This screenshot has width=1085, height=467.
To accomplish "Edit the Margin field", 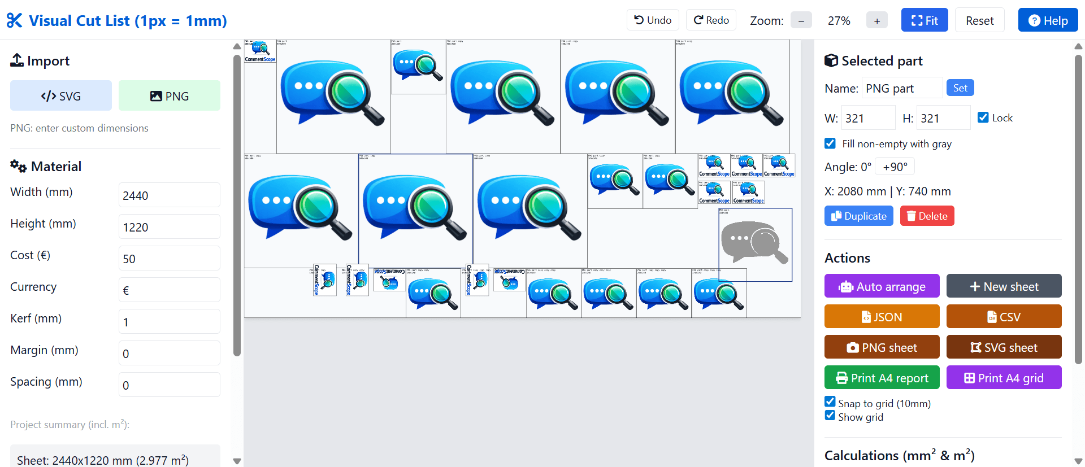I will 170,353.
